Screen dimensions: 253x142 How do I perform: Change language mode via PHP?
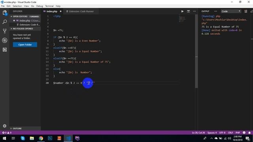238,133
